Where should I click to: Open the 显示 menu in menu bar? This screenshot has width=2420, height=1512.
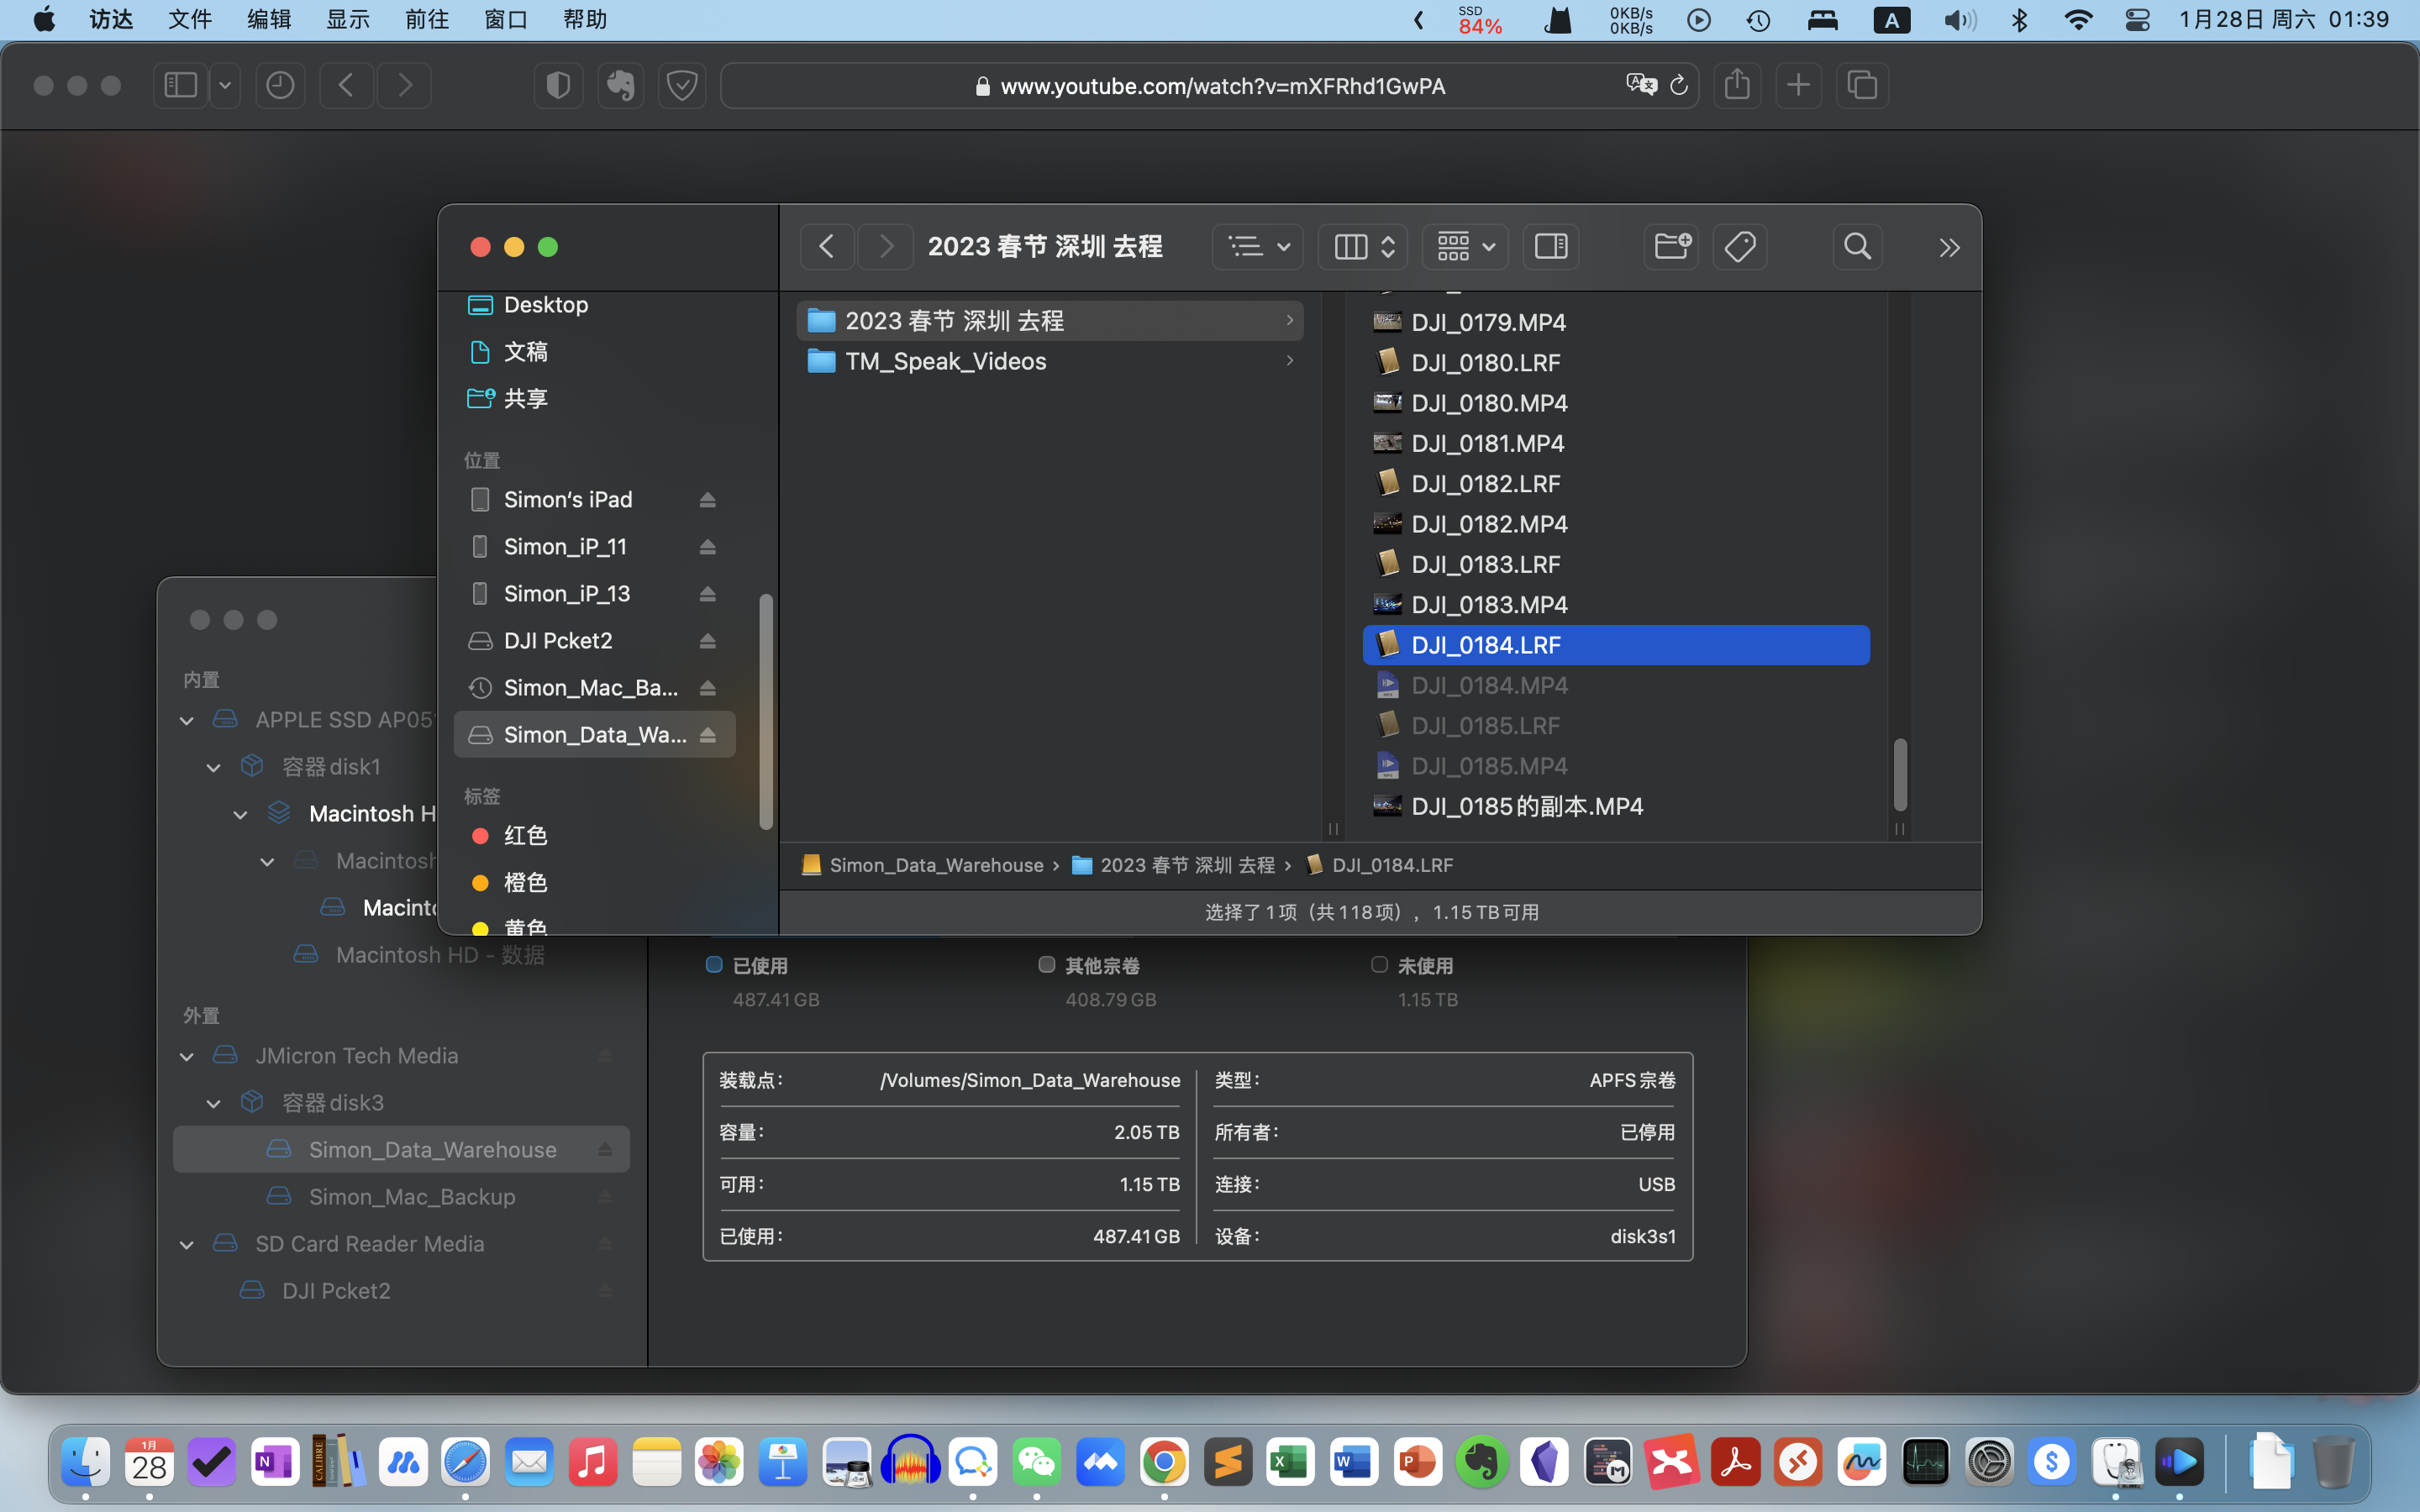(348, 20)
